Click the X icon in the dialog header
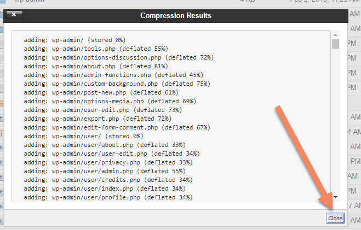The image size is (361, 230). 14,15
